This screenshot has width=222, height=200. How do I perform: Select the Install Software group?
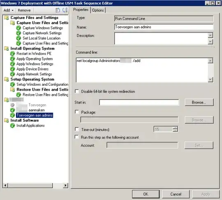(x=25, y=120)
